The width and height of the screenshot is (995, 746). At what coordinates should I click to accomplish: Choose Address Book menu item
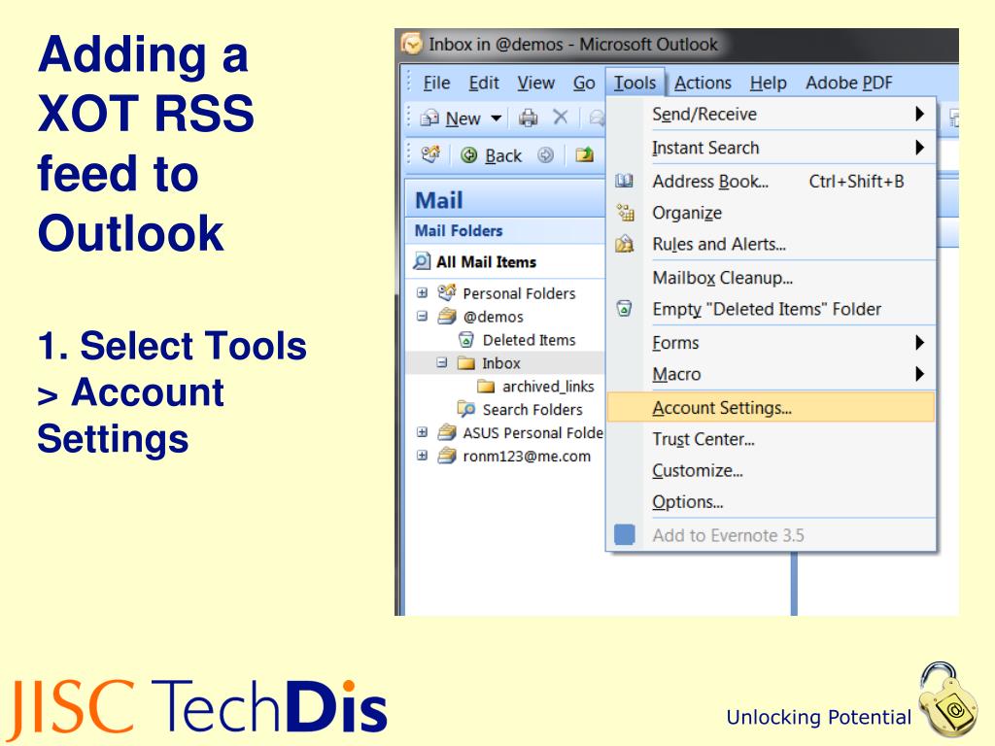[771, 182]
